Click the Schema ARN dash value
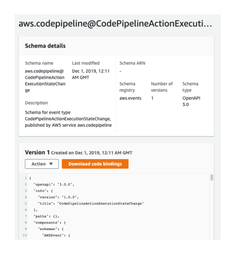236x253 pixels. pos(120,71)
